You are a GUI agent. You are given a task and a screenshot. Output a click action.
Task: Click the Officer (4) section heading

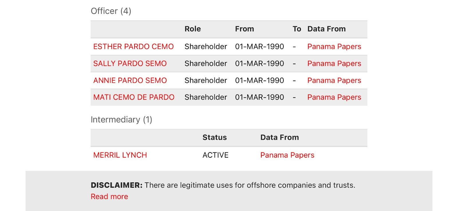pyautogui.click(x=111, y=11)
